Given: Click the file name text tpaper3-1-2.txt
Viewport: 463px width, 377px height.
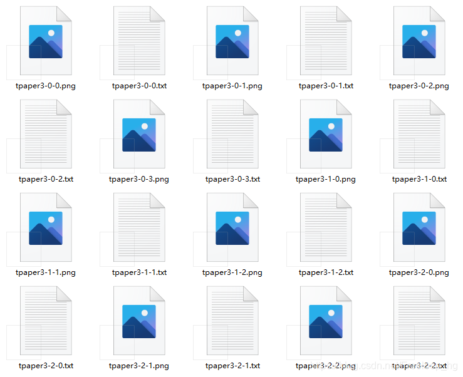Looking at the screenshot, I should click(x=326, y=273).
